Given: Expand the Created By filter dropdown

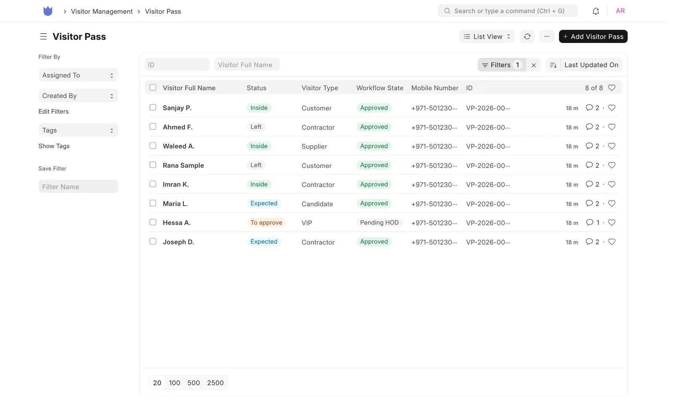Looking at the screenshot, I should (x=78, y=96).
